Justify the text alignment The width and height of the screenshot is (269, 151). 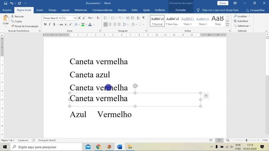coord(119,24)
